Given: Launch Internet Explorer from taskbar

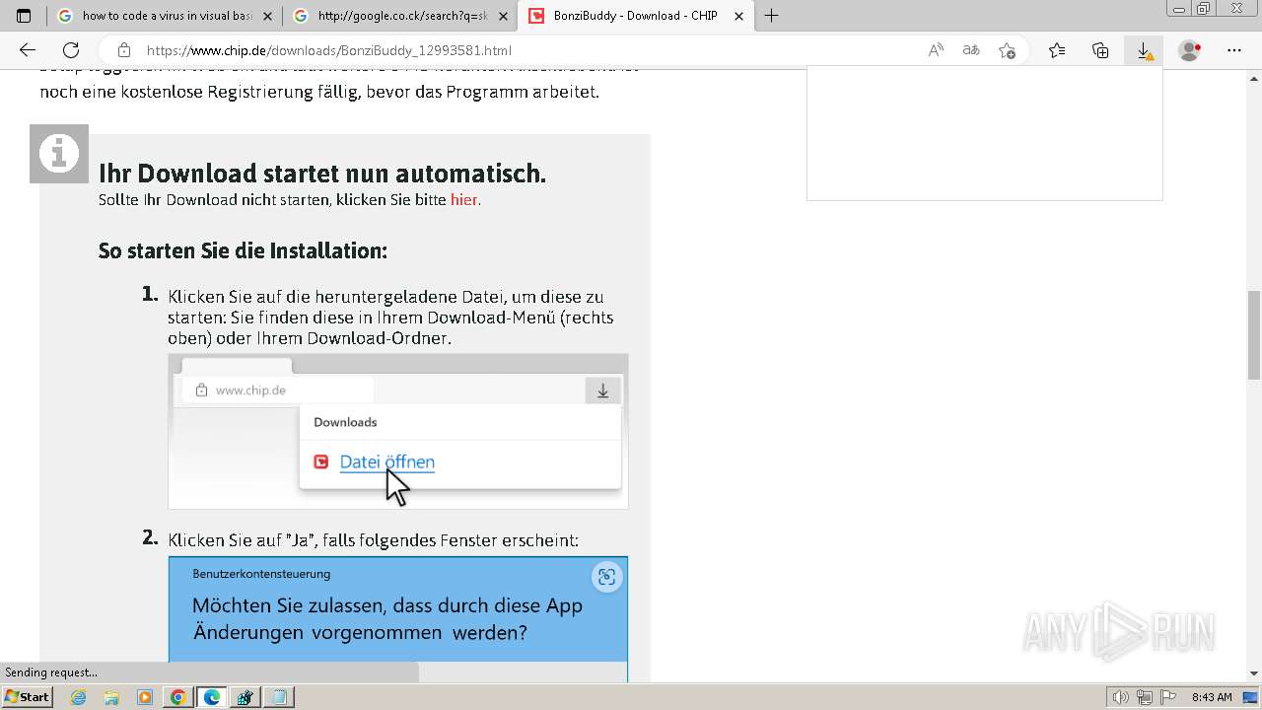Looking at the screenshot, I should (x=79, y=697).
